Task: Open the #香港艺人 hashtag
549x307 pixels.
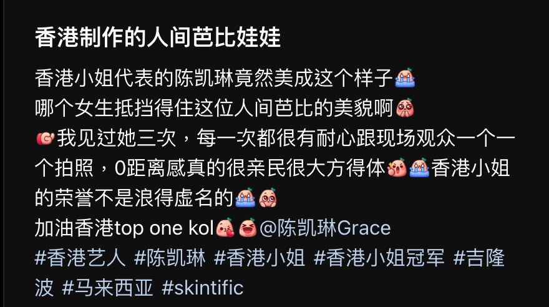Action: [x=80, y=258]
